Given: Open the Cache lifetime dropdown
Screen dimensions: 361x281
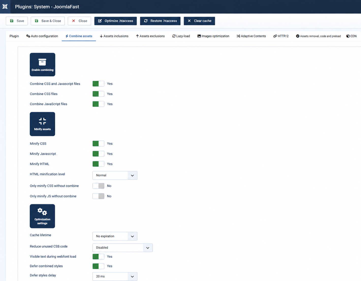Looking at the screenshot, I should pos(115,236).
